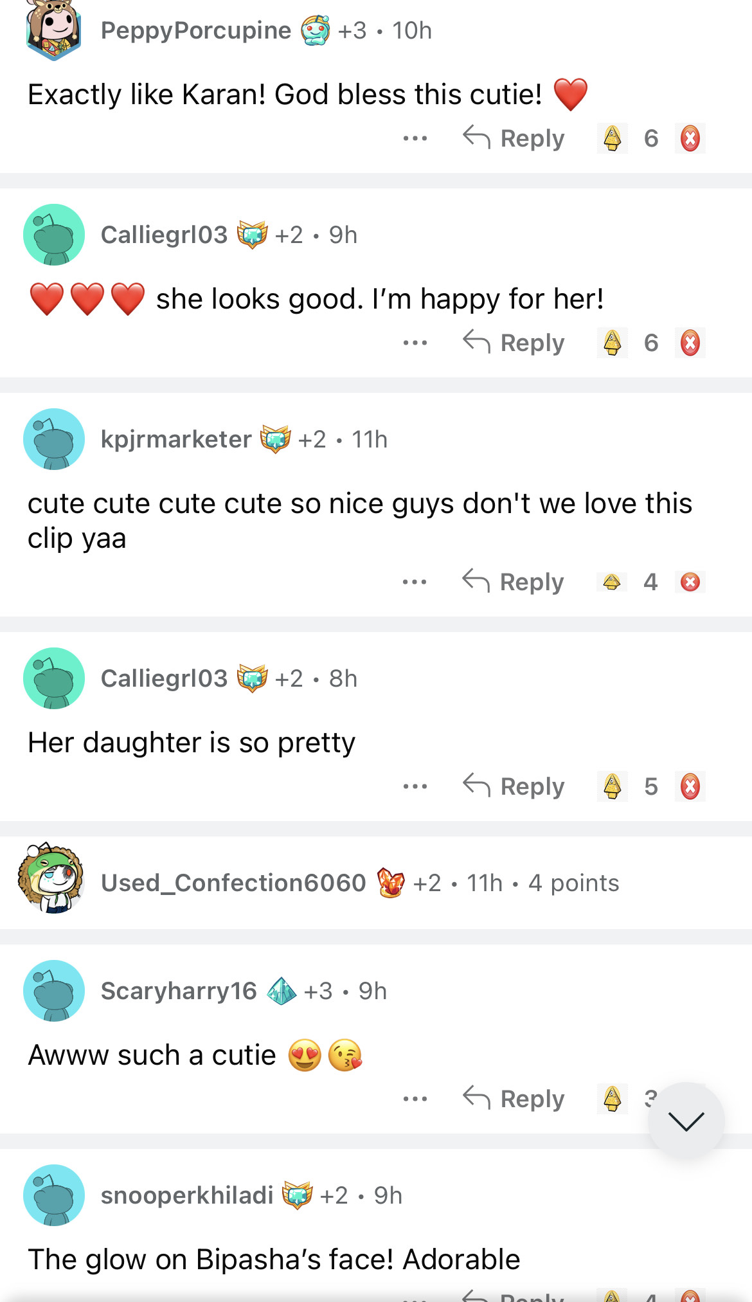Upvote "she looks good" comment

coord(612,343)
